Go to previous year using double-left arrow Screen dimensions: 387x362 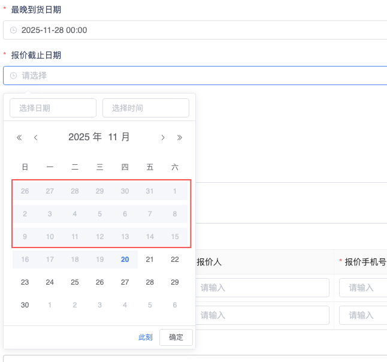19,137
